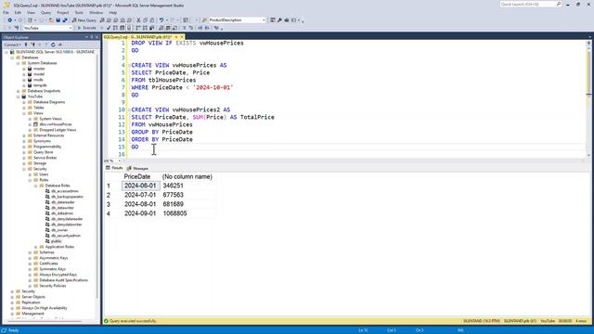Viewport: 594px width, 334px height.
Task: Click the Pin icon on Object Explorer panel
Action: 92,37
